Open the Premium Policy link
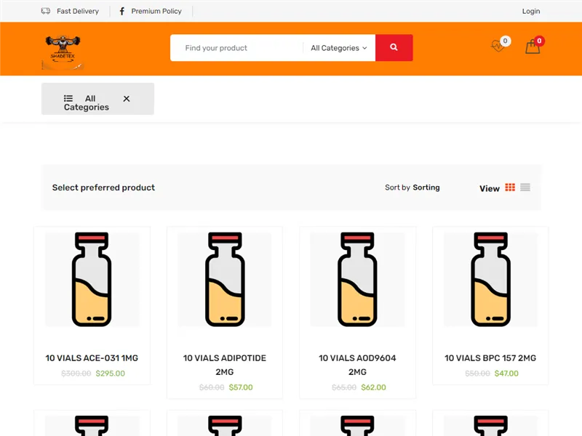This screenshot has height=436, width=582. (x=156, y=12)
